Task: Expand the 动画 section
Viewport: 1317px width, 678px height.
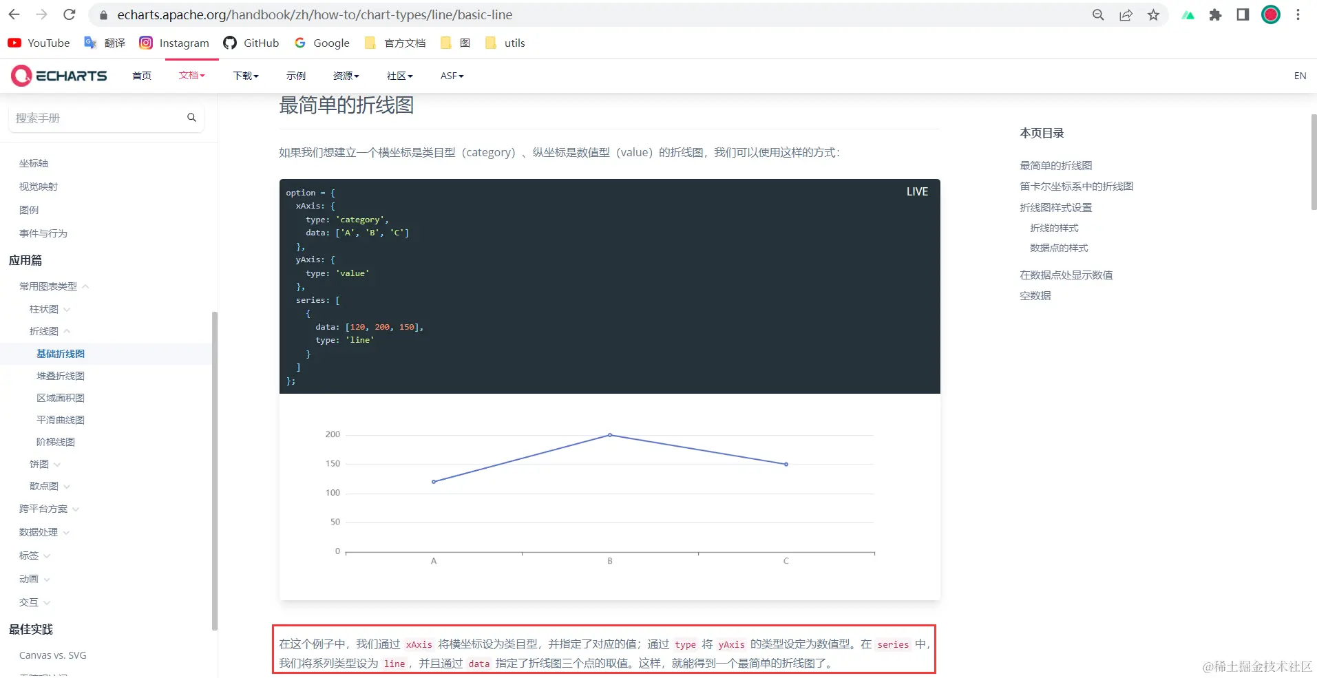Action: tap(34, 579)
